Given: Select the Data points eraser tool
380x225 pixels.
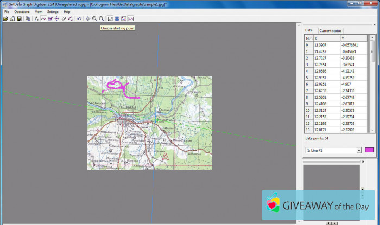Looking at the screenshot, I should click(64, 18).
